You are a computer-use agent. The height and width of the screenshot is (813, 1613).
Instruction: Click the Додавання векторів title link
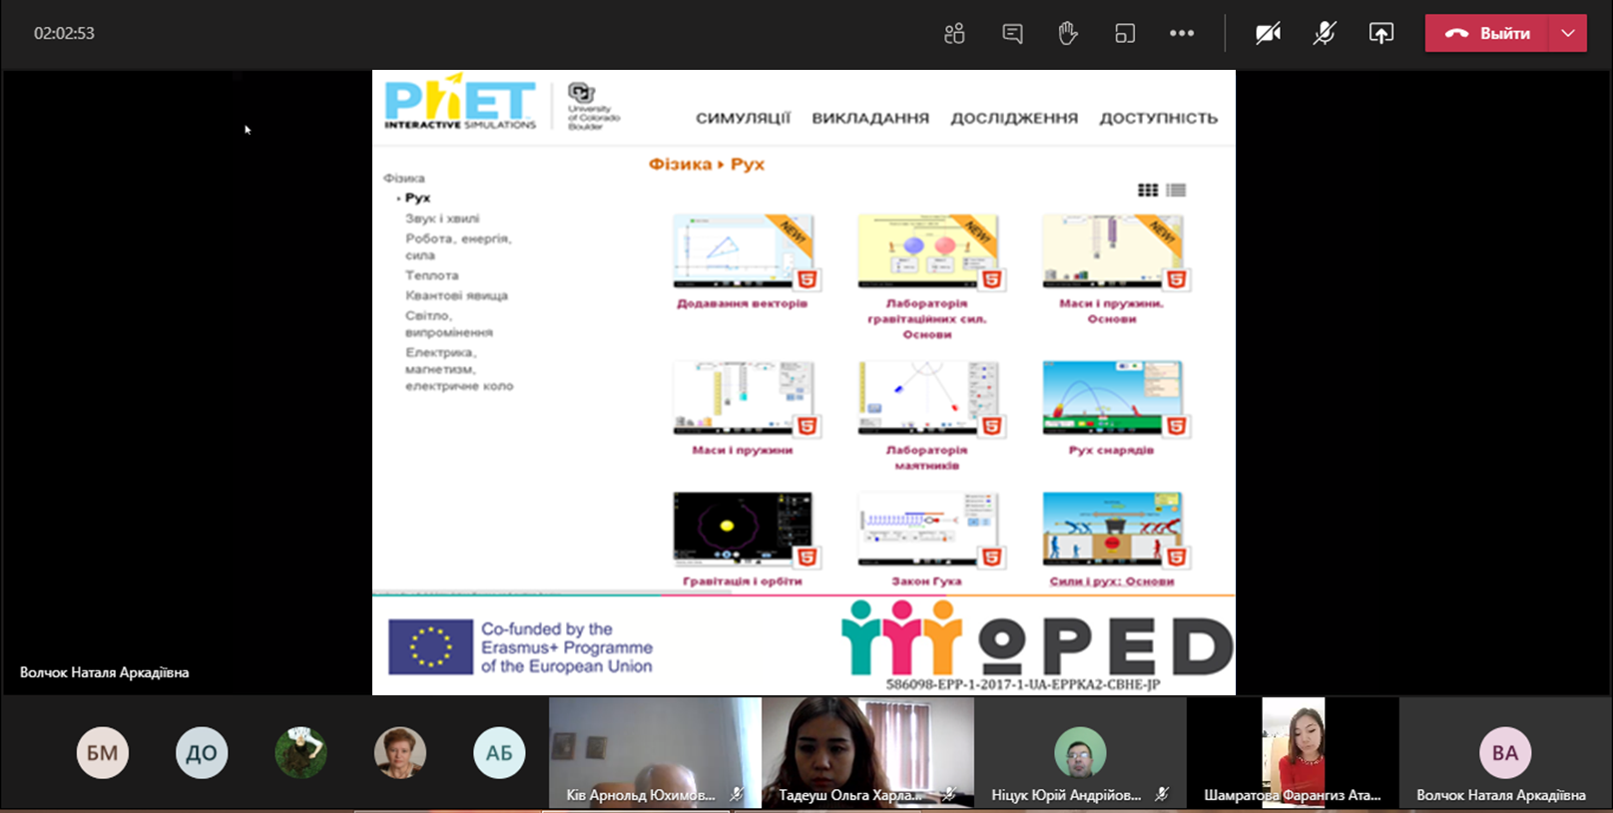click(743, 303)
